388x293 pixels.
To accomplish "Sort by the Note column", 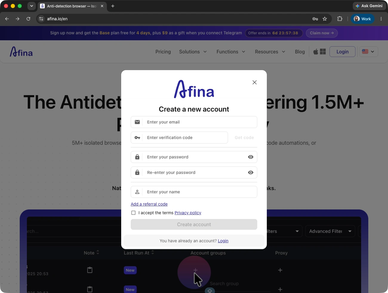I will 91,253.
